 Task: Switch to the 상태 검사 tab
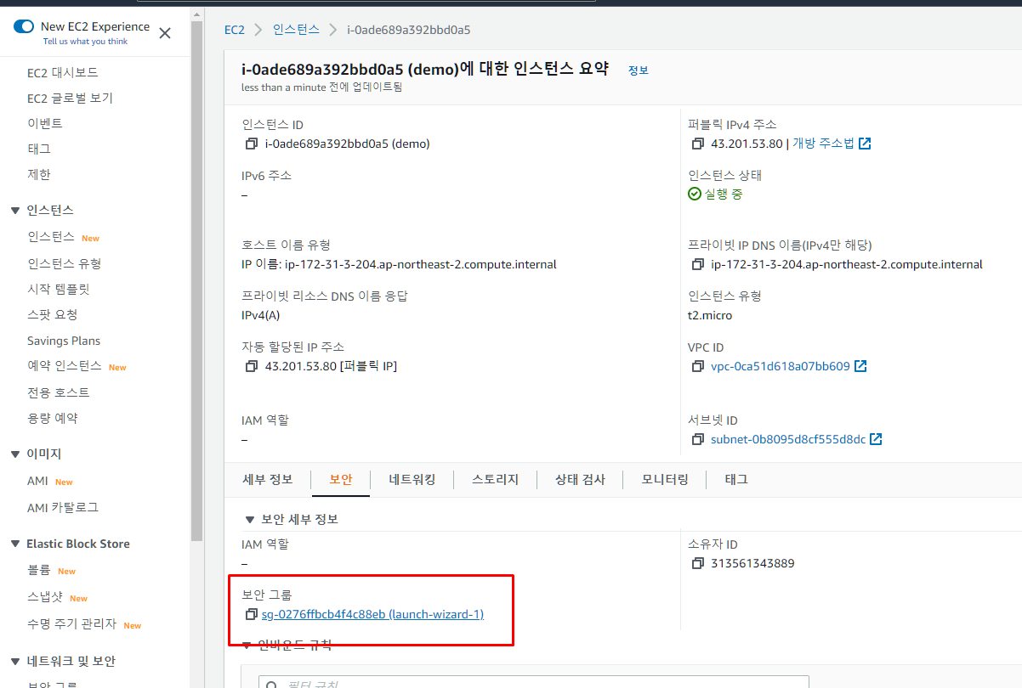[580, 480]
